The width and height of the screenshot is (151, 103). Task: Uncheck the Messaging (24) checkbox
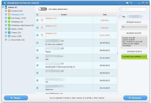pyautogui.click(x=6, y=14)
